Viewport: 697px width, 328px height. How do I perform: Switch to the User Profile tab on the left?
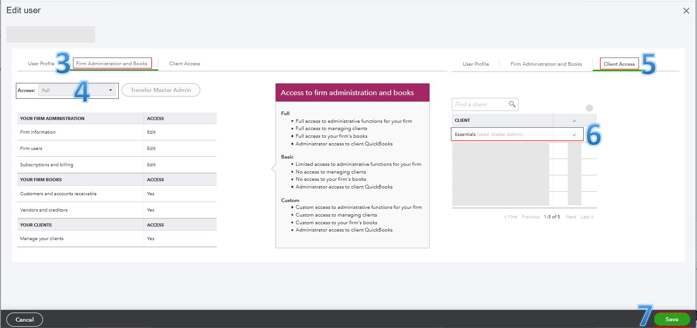tap(41, 63)
